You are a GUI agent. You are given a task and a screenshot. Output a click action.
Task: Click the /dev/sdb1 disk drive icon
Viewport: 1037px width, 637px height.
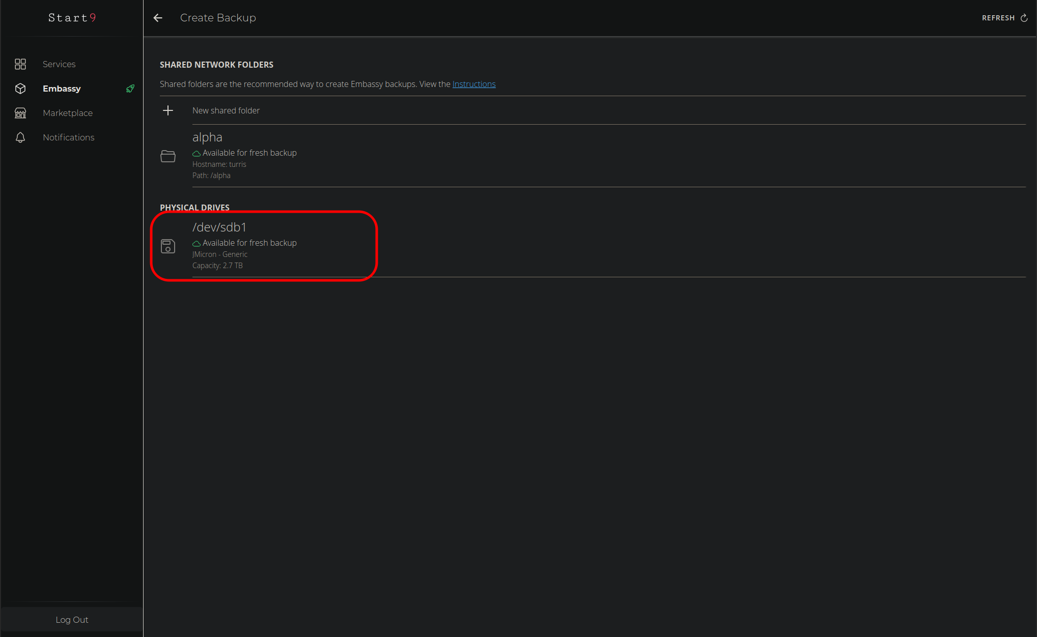(x=168, y=246)
